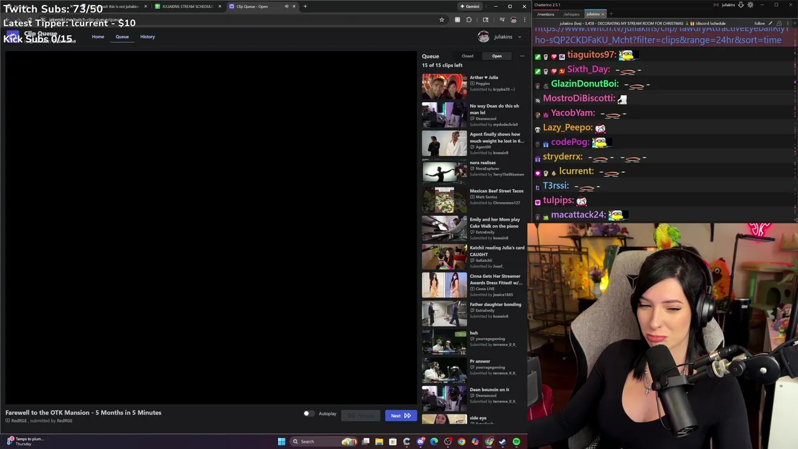Open the /mentions tab in Chatterino
Viewport: 798px width, 449px height.
(546, 14)
